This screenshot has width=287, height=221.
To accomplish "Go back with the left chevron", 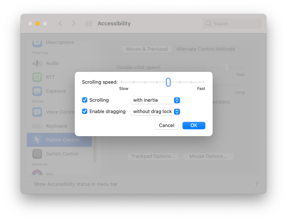I will click(x=60, y=24).
